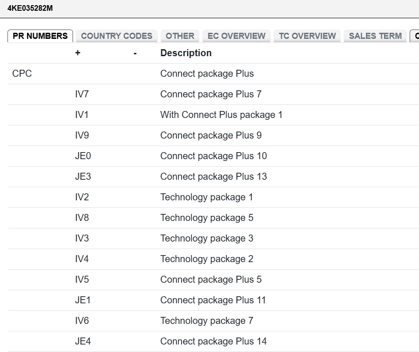
Task: Select PR code IV3
Action: pyautogui.click(x=82, y=238)
